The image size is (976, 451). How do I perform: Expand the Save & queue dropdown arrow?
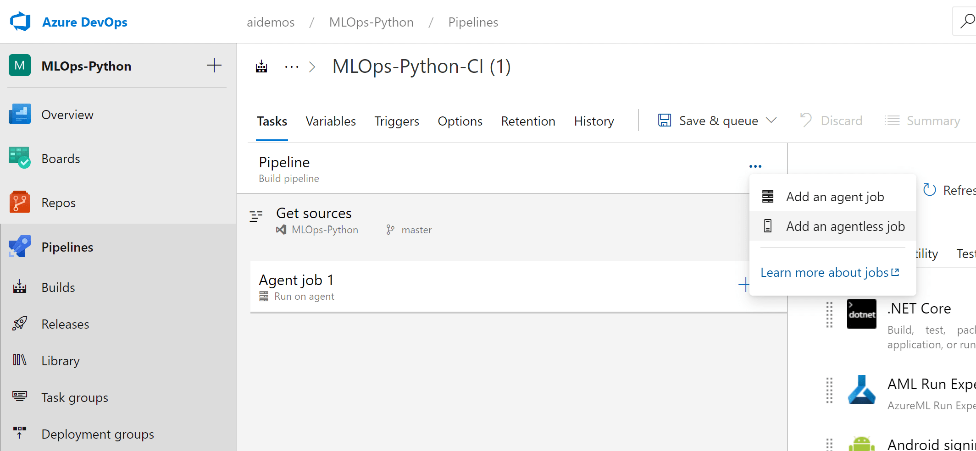click(x=771, y=120)
